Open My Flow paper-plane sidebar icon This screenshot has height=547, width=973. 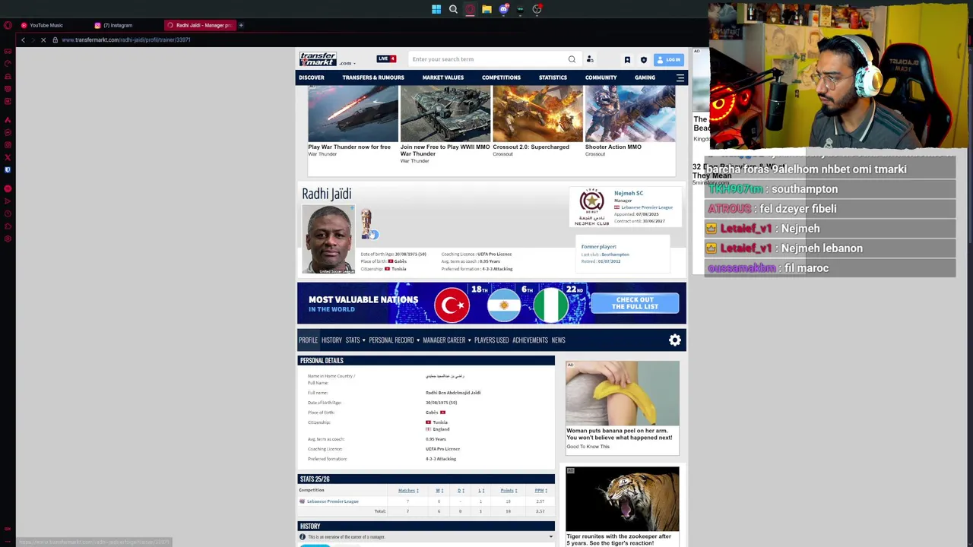[x=8, y=201]
